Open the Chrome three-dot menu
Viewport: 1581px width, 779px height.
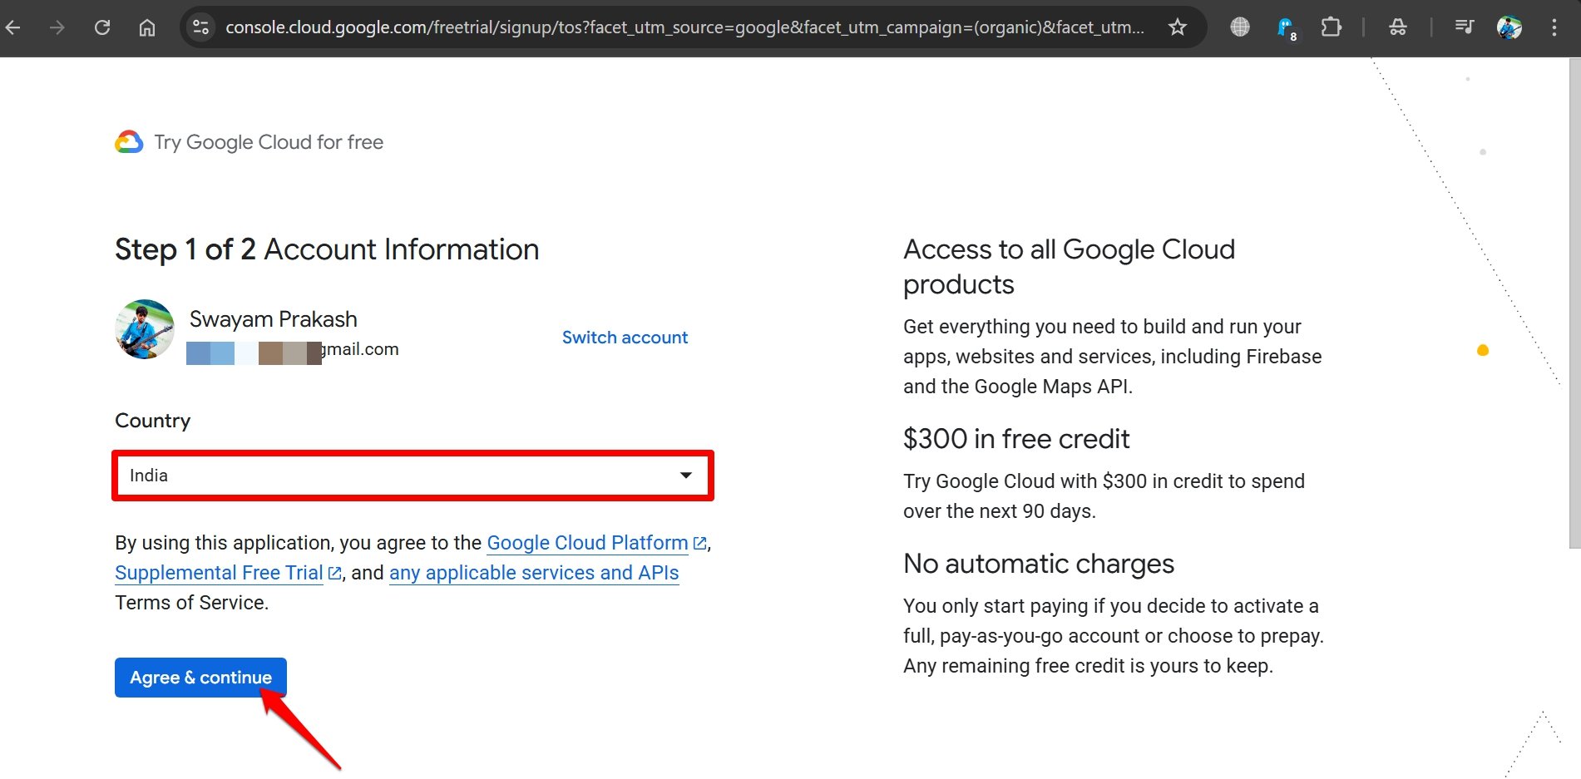click(1554, 27)
